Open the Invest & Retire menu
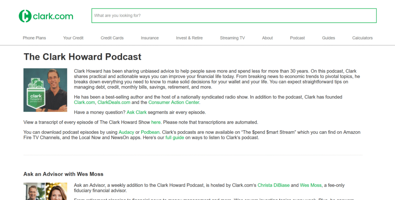395x200 pixels. [189, 38]
